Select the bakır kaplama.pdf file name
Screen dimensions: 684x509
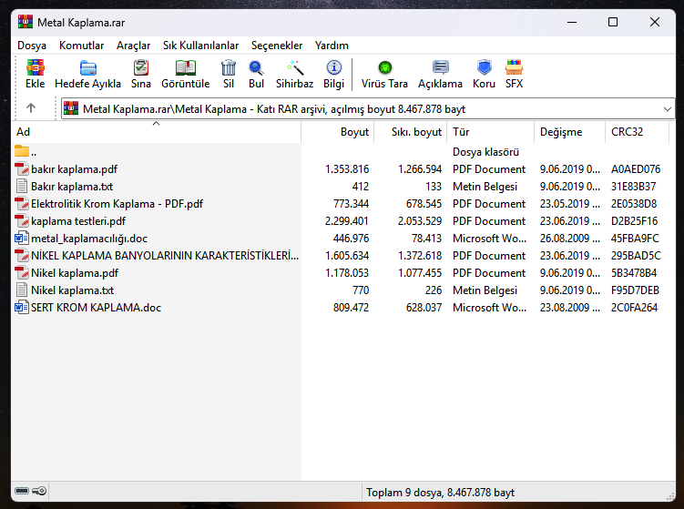click(74, 168)
